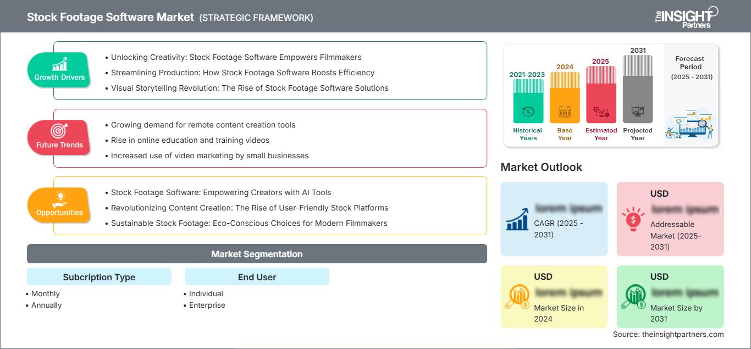Screen dimensions: 751x349
Task: Click the Addressable Market (2025-2031) label
Action: pyautogui.click(x=676, y=235)
